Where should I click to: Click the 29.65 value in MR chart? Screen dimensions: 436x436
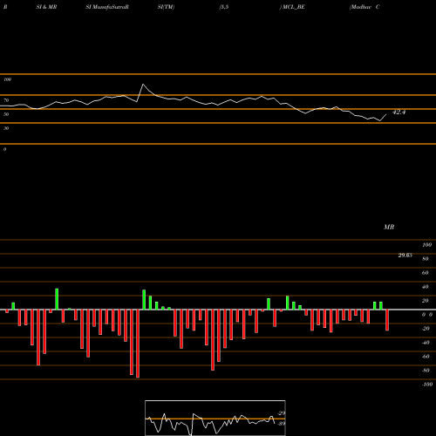pos(405,255)
